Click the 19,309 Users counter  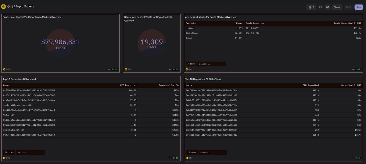click(152, 42)
